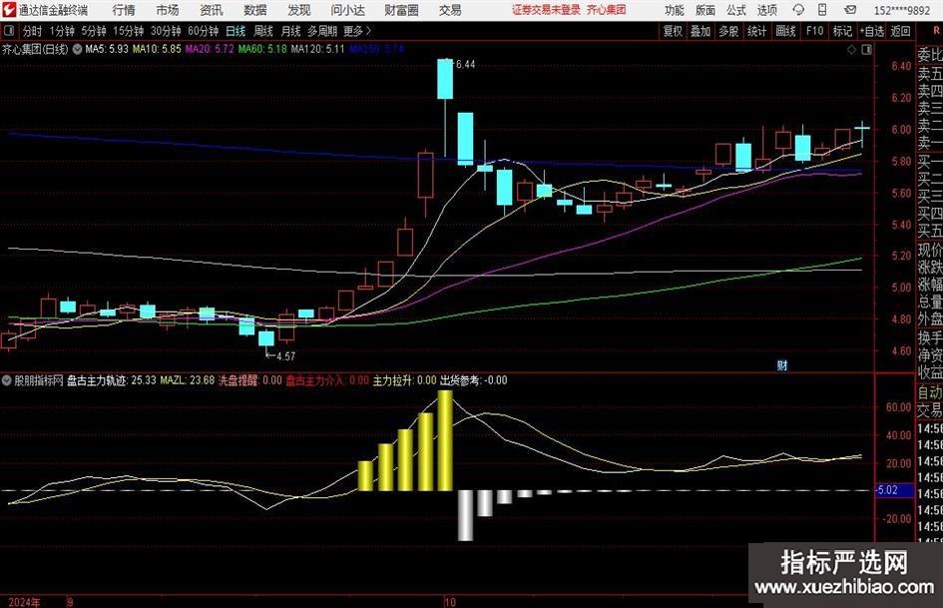
Task: Switch to 60分钟 period
Action: tap(203, 31)
